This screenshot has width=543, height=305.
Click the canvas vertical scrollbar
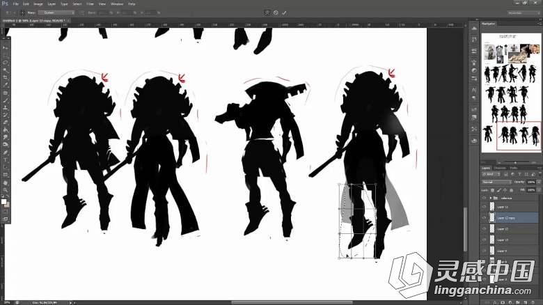click(x=466, y=229)
